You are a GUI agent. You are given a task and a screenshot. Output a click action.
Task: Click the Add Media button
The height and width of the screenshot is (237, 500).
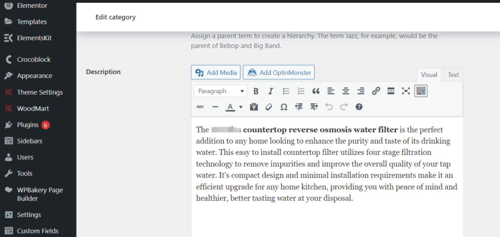216,72
